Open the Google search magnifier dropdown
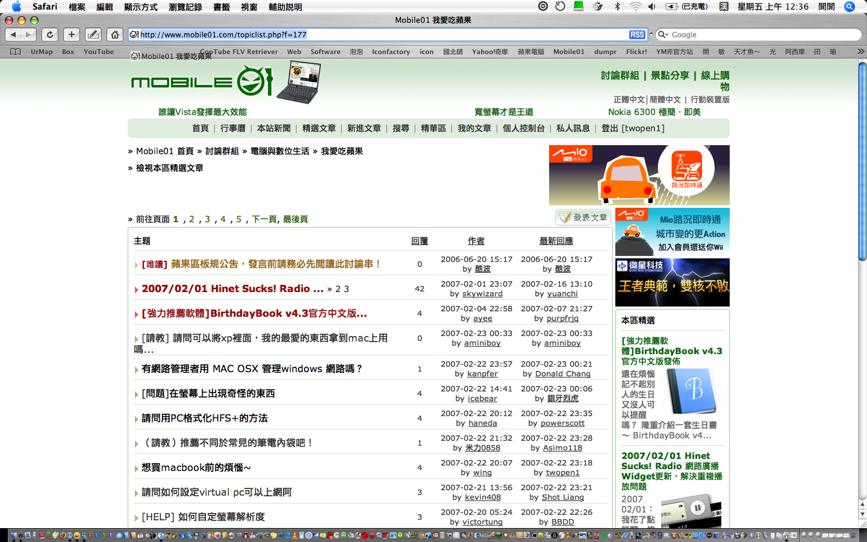867x542 pixels. tap(663, 35)
